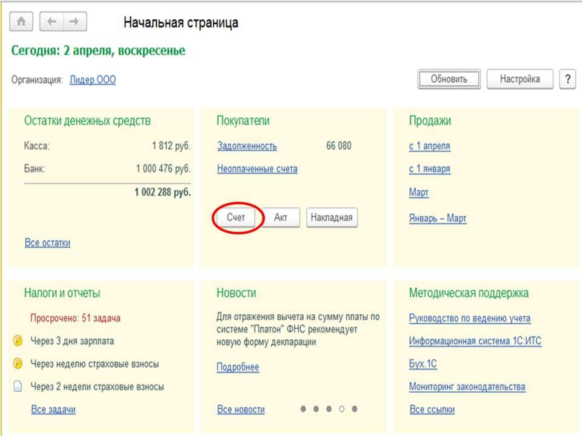Open sales for Март
This screenshot has width=582, height=436.
[419, 193]
